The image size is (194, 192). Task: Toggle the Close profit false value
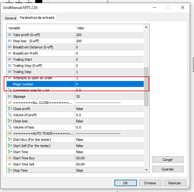tap(109, 109)
